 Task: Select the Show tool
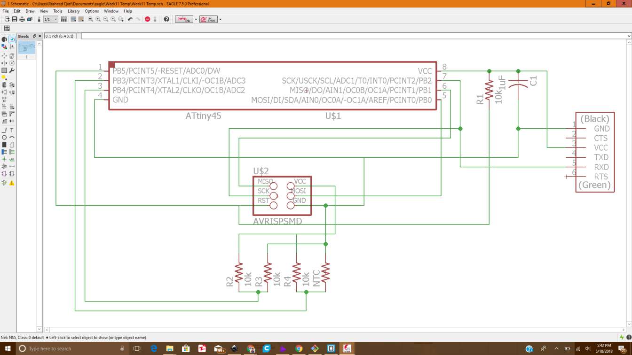click(12, 39)
